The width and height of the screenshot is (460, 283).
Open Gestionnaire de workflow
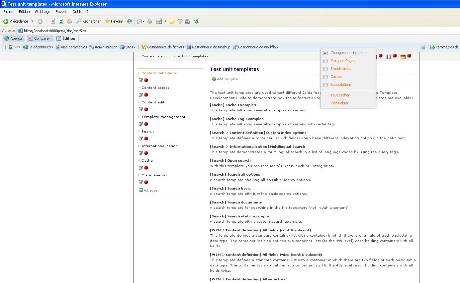[255, 47]
